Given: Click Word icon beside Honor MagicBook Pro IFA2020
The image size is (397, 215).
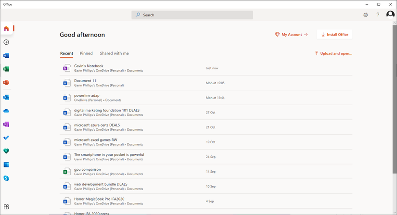Looking at the screenshot, I should 66,201.
